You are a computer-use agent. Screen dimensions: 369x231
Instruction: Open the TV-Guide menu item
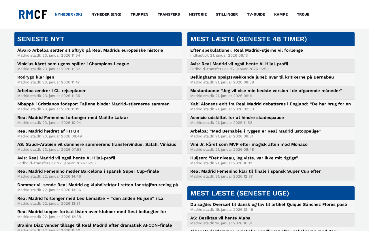pyautogui.click(x=256, y=14)
